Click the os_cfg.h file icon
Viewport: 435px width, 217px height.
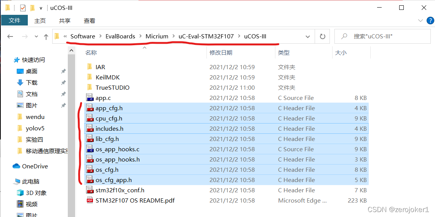click(90, 169)
